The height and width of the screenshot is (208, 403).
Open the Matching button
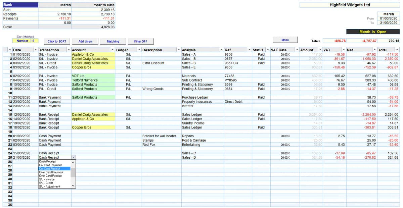113,41
